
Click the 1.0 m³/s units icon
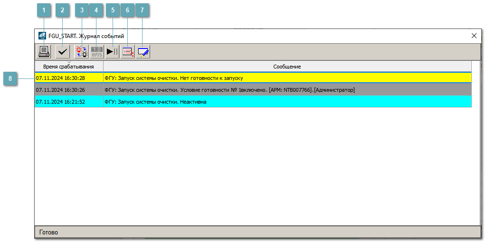(x=97, y=52)
